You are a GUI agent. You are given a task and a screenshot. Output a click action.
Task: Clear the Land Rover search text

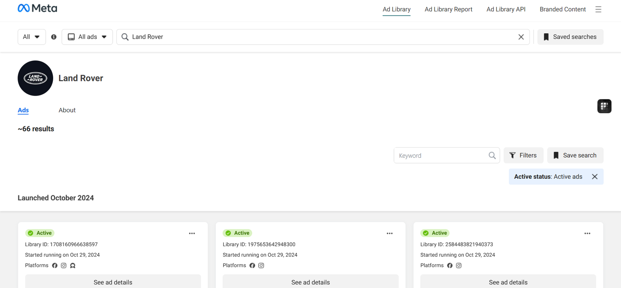[x=521, y=37]
